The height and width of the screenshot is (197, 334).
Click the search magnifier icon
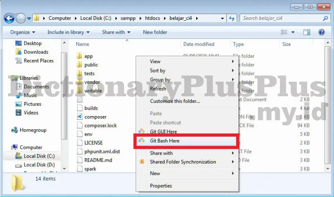click(x=325, y=18)
